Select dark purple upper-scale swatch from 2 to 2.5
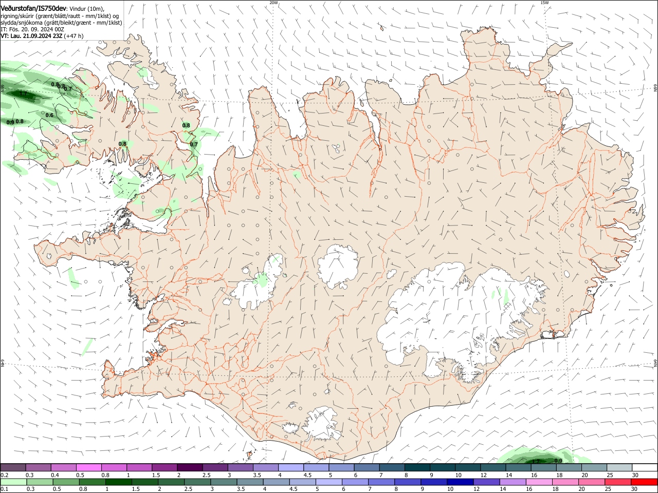Image resolution: width=658 pixels, height=493 pixels. [189, 468]
